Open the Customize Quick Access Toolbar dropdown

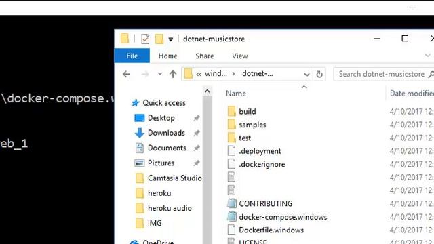click(171, 39)
